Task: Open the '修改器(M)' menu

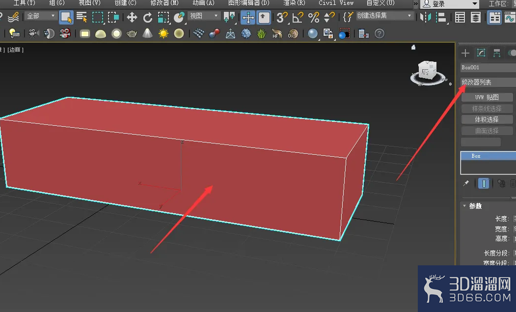Action: click(x=164, y=3)
